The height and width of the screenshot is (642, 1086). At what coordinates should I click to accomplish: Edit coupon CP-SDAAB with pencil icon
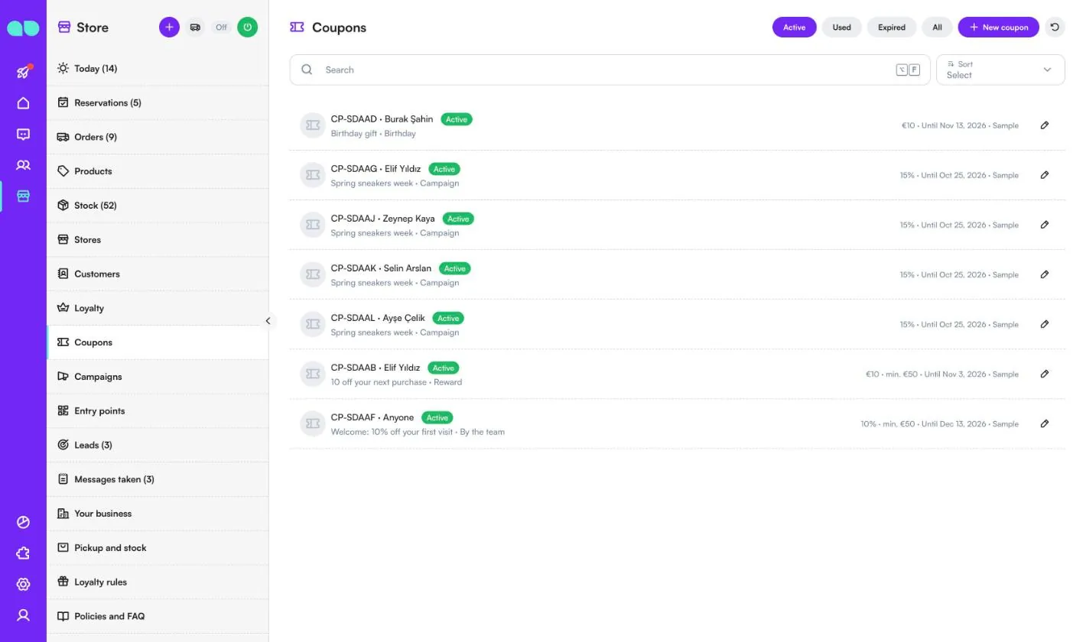coord(1045,374)
